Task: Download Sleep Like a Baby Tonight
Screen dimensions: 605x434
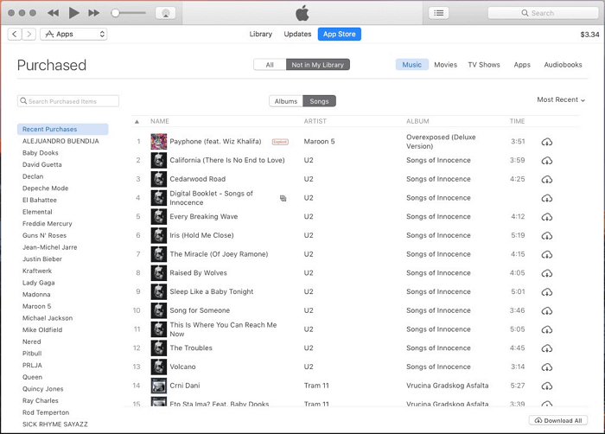Action: 547,292
